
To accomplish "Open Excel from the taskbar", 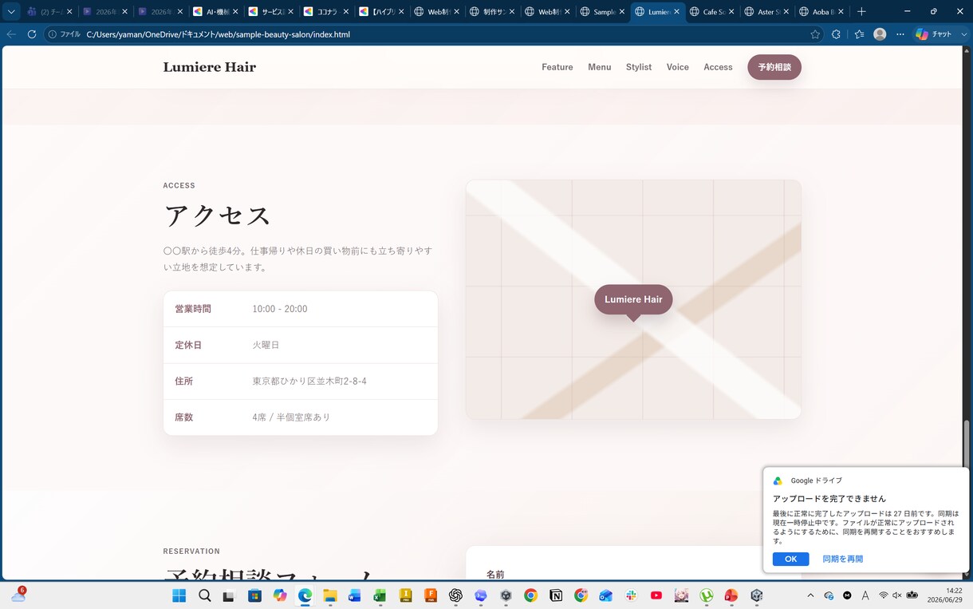I will [x=380, y=595].
